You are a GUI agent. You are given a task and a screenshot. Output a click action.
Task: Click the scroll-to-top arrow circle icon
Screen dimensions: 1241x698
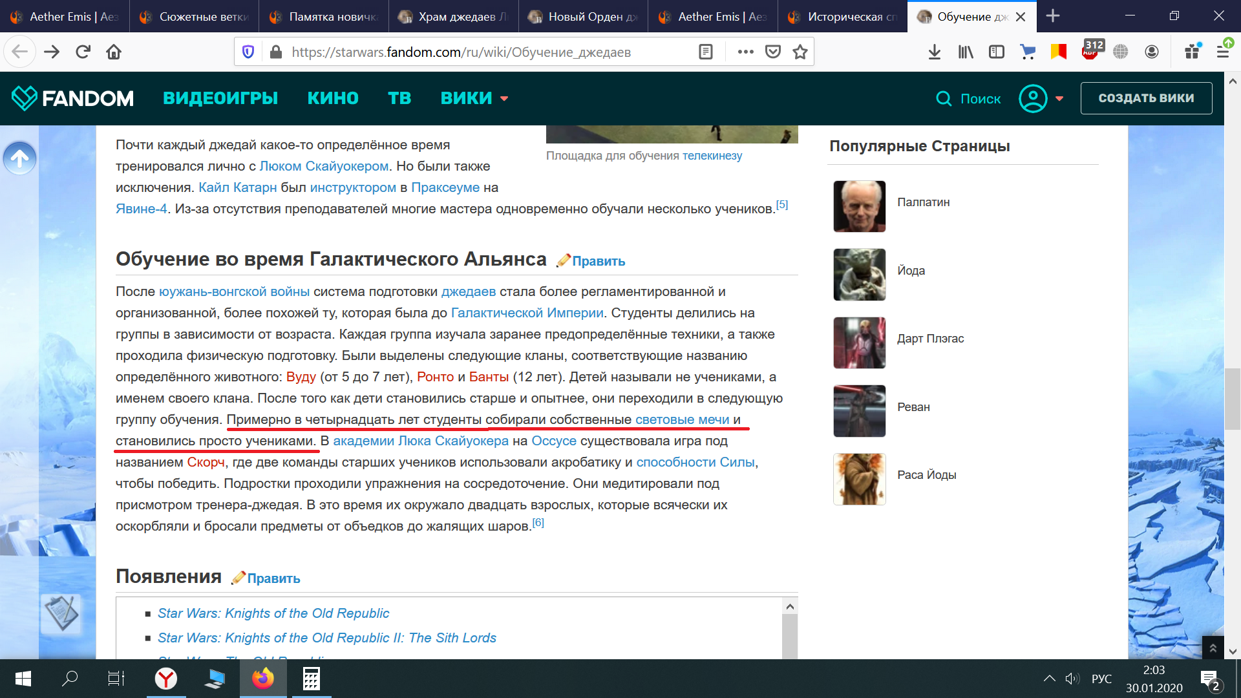tap(19, 158)
